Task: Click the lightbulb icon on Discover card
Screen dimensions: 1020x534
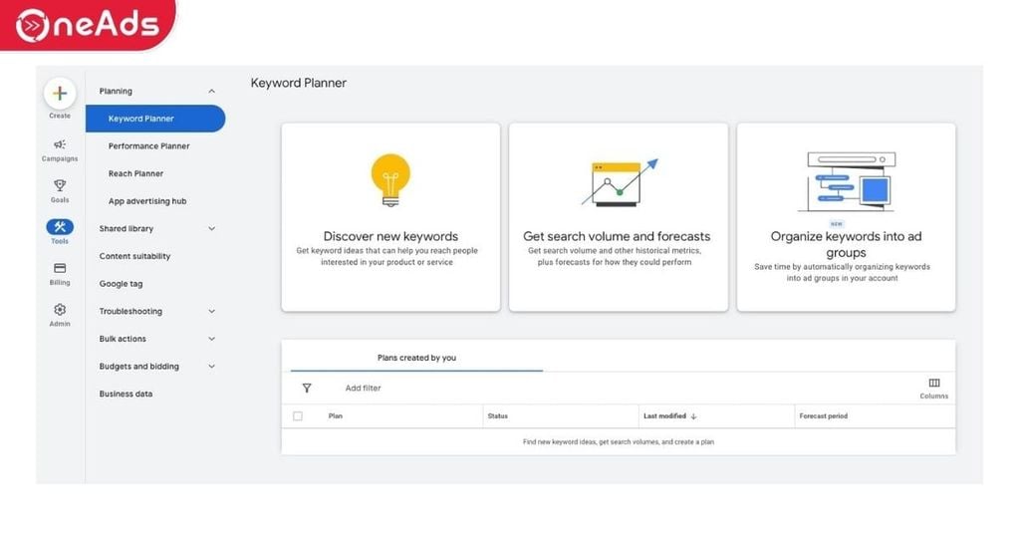Action: pos(390,180)
